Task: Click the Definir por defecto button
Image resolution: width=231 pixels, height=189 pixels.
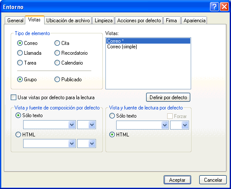Action: pos(168,97)
